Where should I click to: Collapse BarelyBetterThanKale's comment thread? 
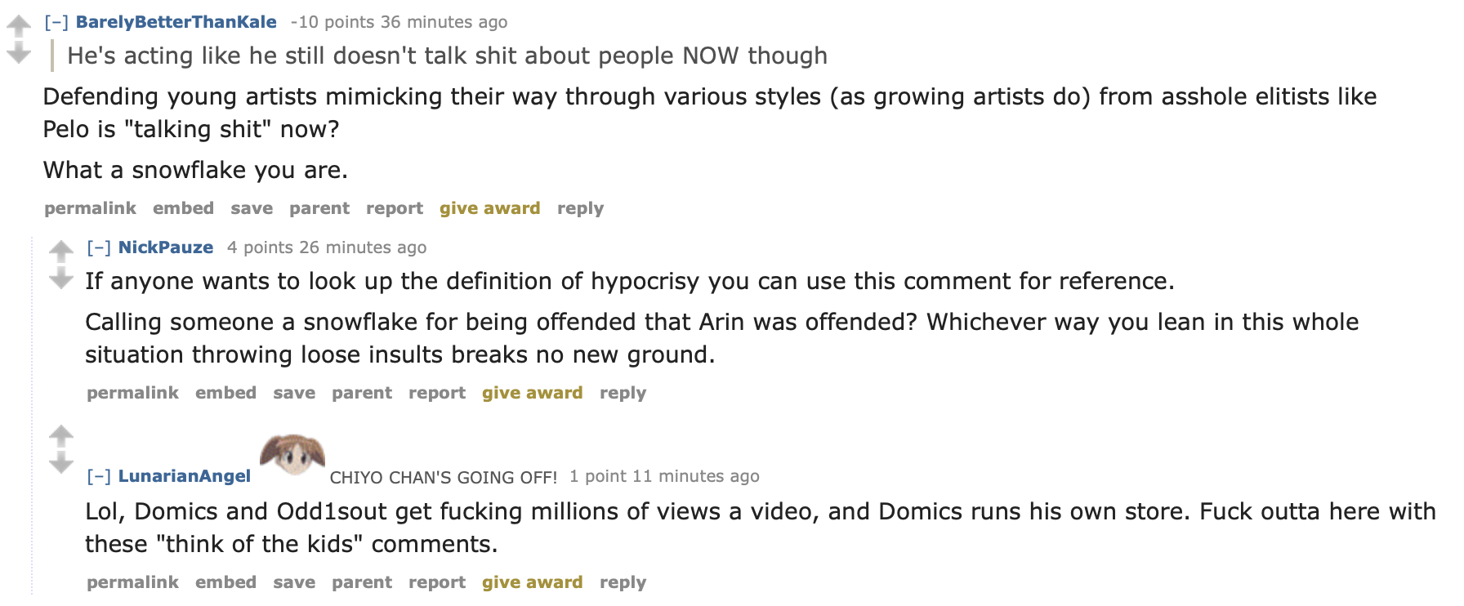[x=56, y=22]
